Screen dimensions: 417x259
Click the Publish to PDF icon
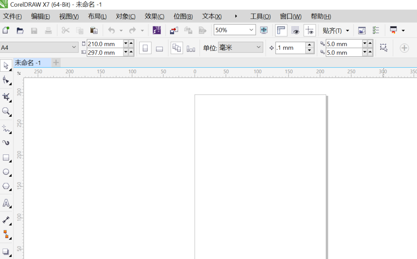pos(202,30)
